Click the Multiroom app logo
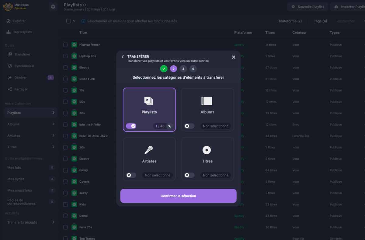 [x=8, y=7]
